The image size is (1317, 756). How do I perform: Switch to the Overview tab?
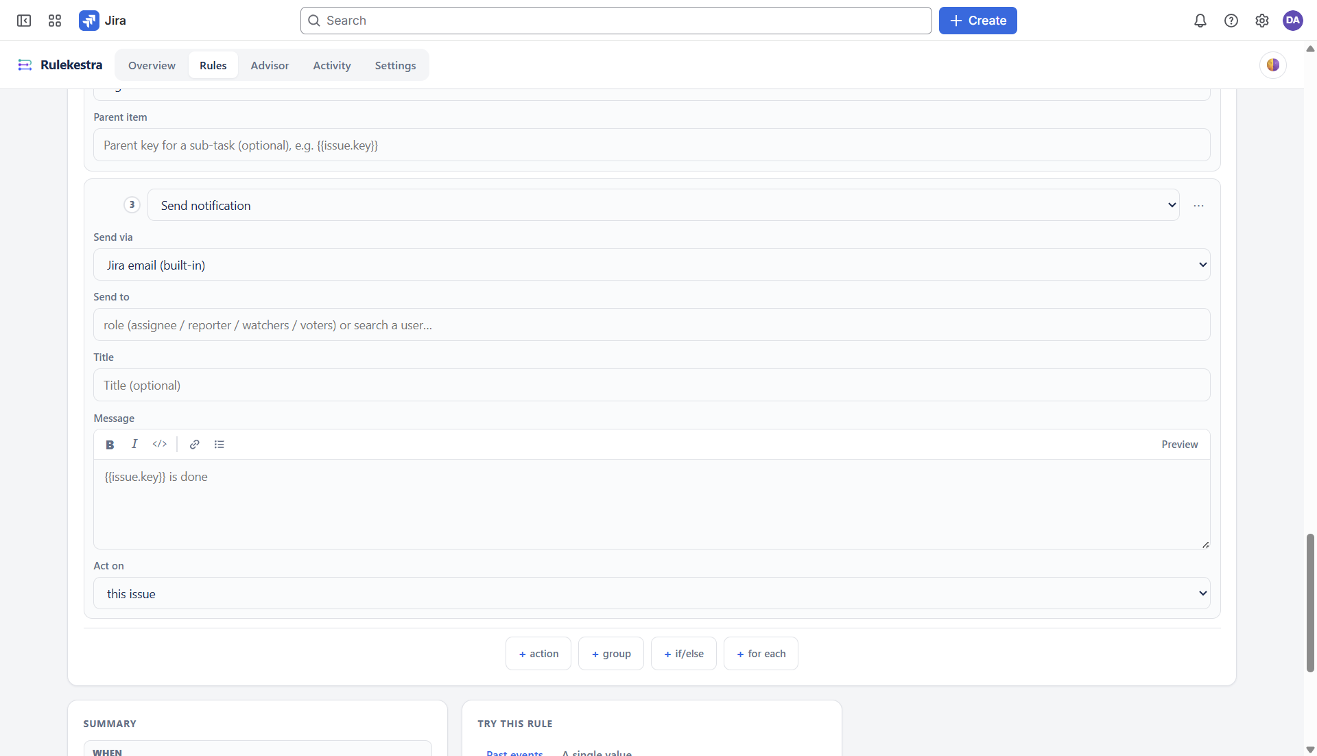point(152,65)
